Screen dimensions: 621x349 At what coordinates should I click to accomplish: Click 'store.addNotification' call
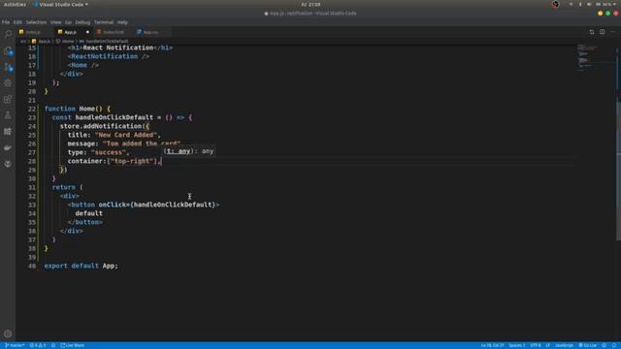point(101,126)
